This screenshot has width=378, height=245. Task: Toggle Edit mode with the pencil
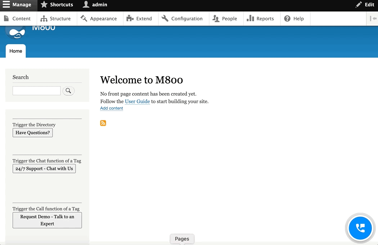point(365,5)
